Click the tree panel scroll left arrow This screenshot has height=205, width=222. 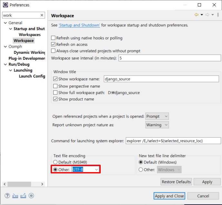5,184
